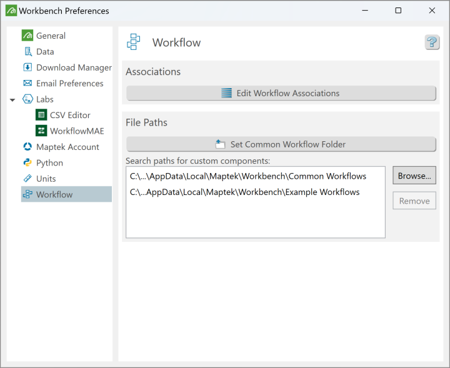
Task: Click empty area of search paths list
Action: coord(255,219)
